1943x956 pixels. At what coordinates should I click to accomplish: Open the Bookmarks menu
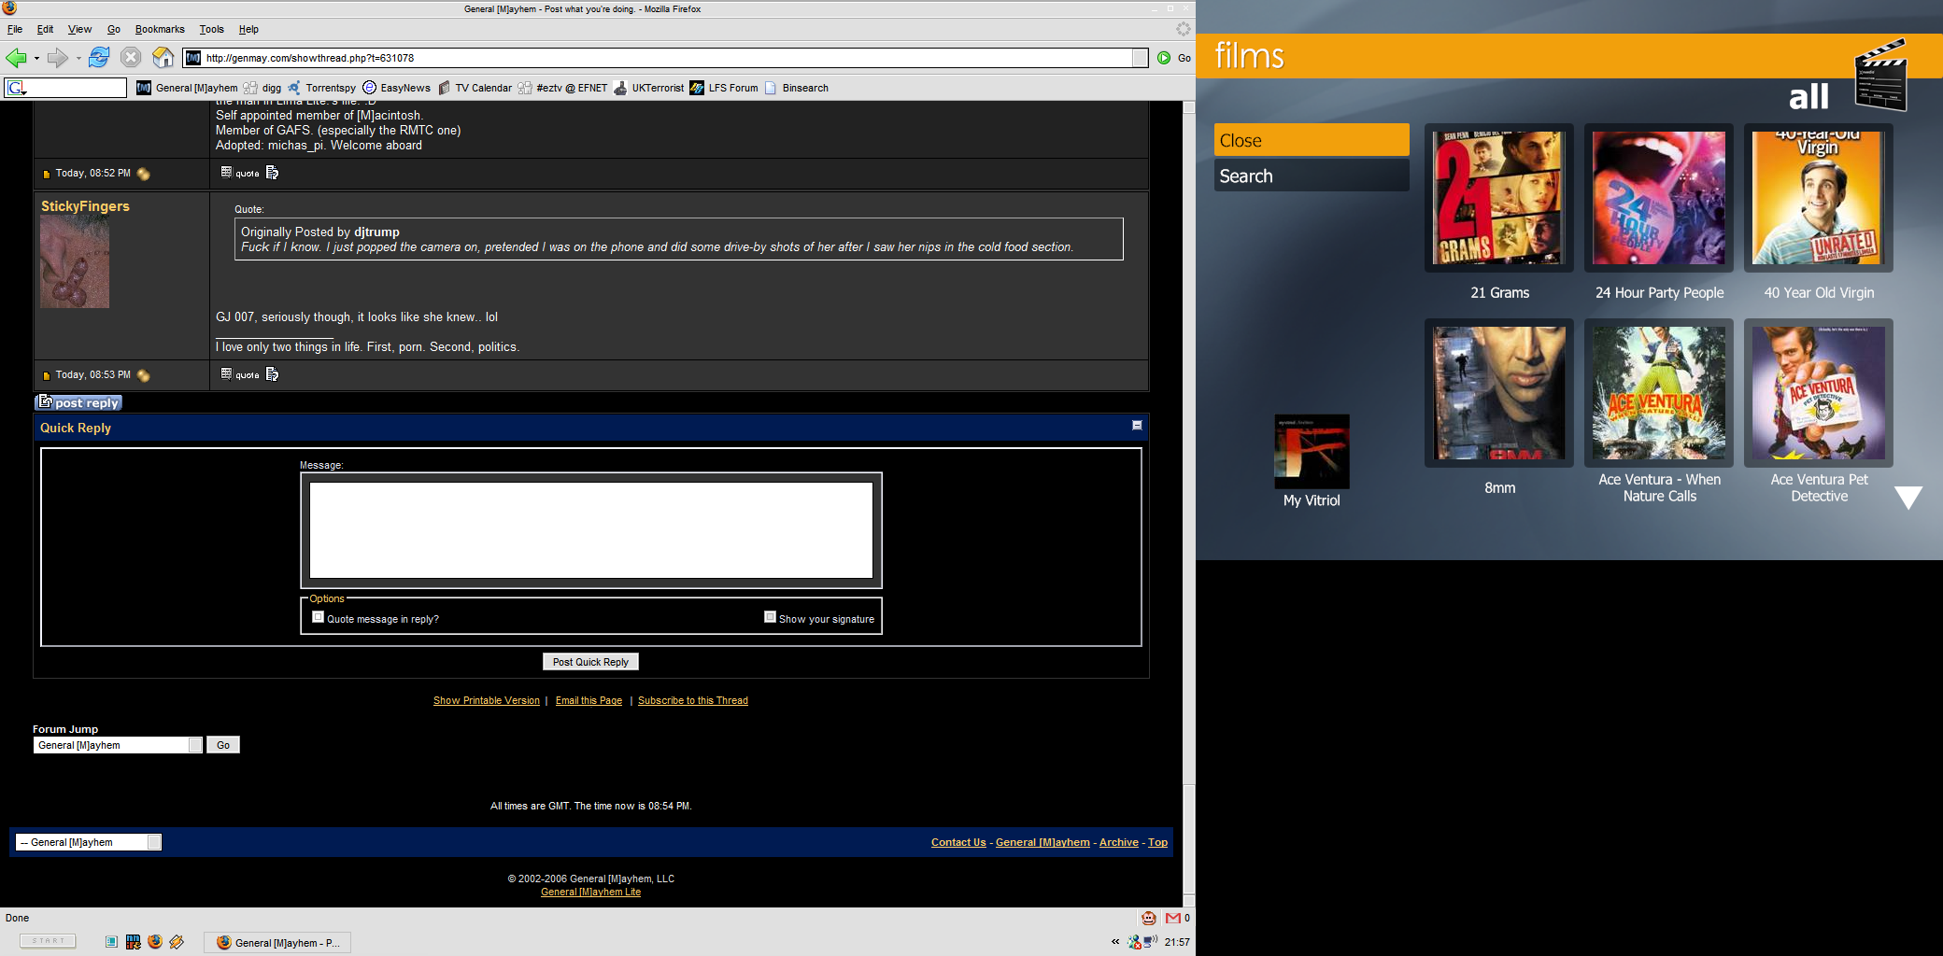160,29
